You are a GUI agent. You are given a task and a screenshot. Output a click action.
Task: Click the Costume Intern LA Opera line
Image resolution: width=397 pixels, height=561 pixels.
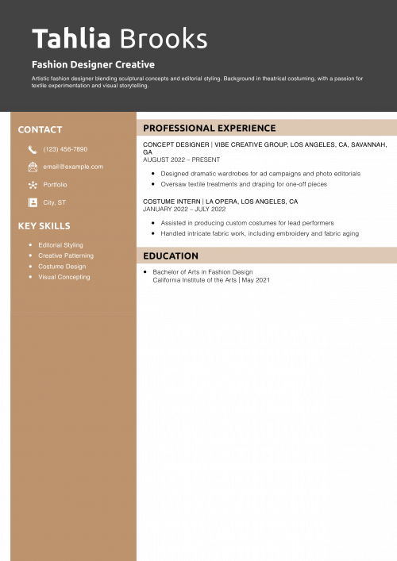click(220, 202)
